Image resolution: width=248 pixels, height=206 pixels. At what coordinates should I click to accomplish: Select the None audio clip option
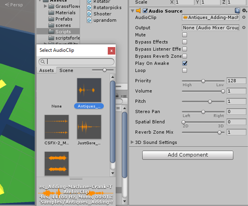(57, 106)
